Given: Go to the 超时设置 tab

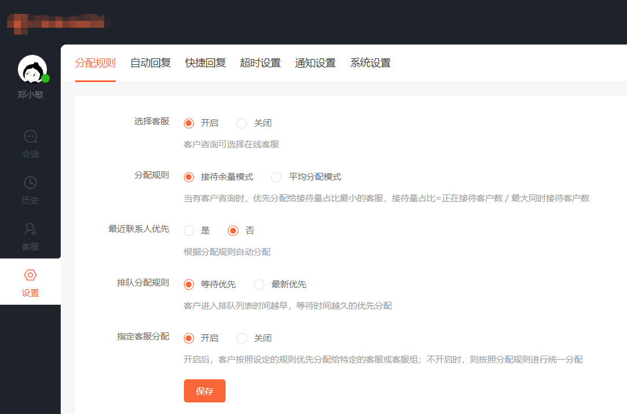Looking at the screenshot, I should coord(260,63).
